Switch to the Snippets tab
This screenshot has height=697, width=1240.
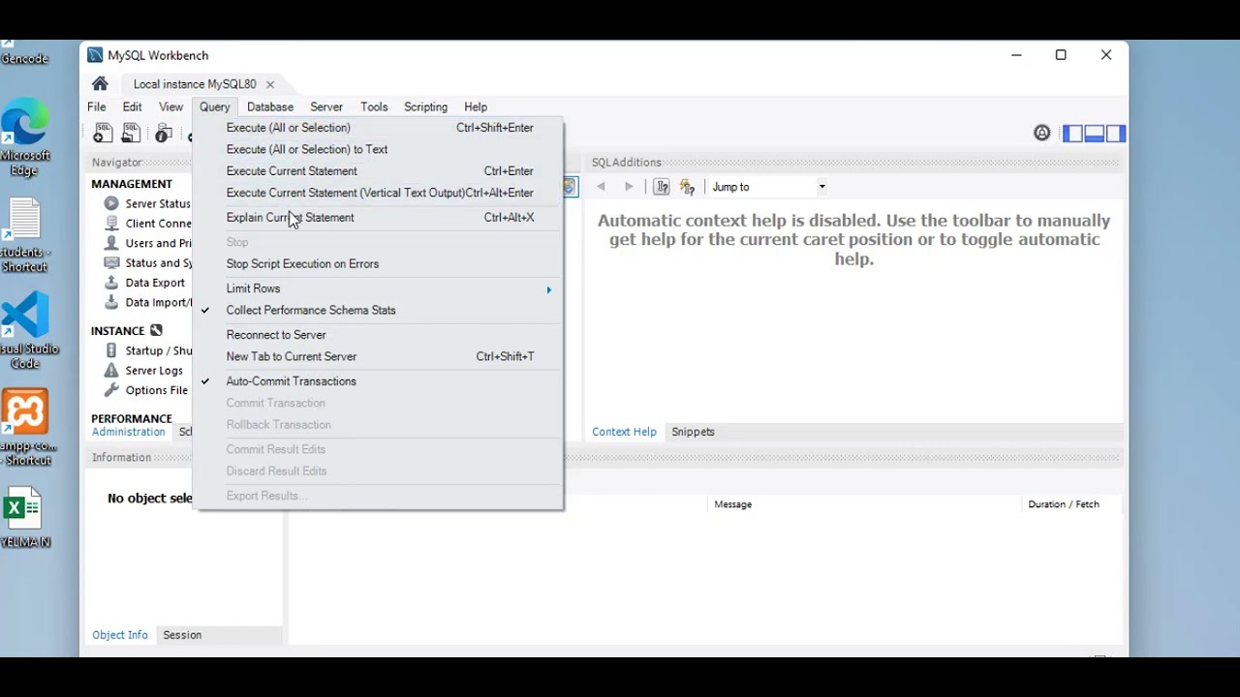(x=694, y=432)
